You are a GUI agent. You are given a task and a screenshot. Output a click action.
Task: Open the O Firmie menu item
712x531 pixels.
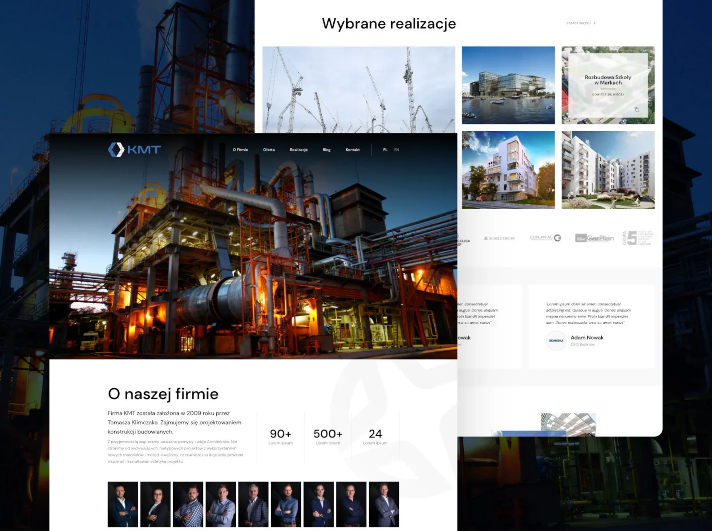click(x=240, y=150)
